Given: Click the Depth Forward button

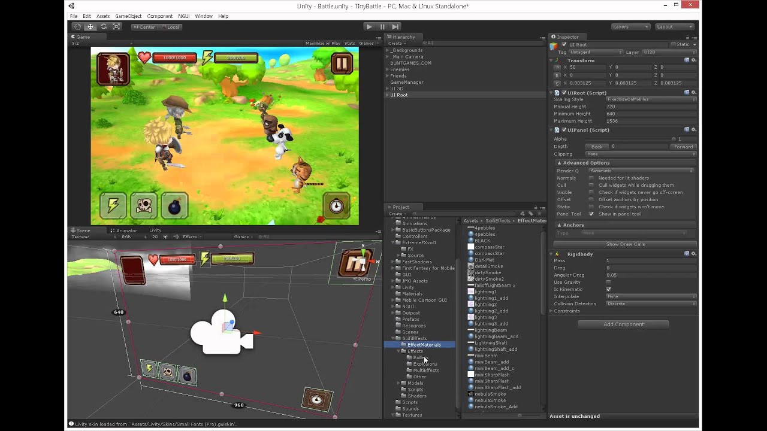Looking at the screenshot, I should pos(683,147).
